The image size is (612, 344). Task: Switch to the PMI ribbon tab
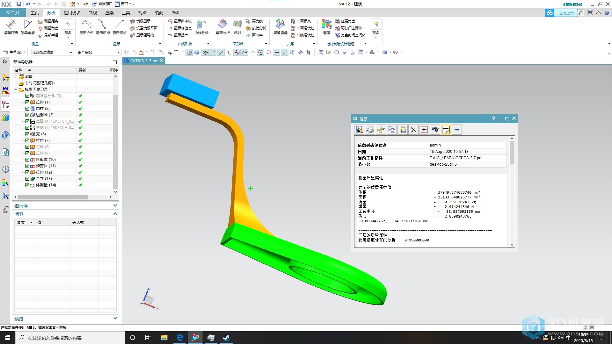[175, 13]
